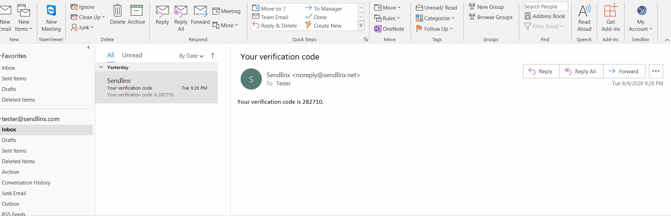671x216 pixels.
Task: Open the New Items dropdown
Action: tap(23, 18)
